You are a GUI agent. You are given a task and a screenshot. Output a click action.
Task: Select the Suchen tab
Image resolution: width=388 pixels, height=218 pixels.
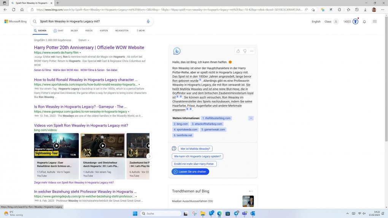pos(40,31)
